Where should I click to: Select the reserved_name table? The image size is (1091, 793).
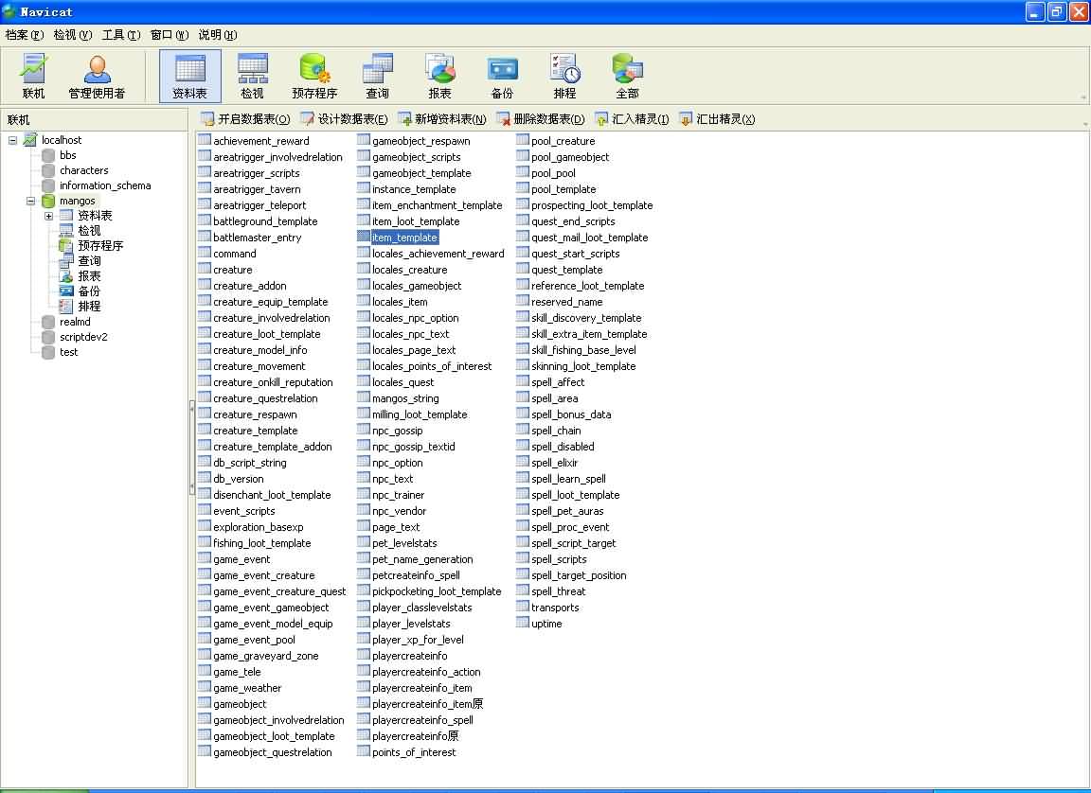point(566,302)
